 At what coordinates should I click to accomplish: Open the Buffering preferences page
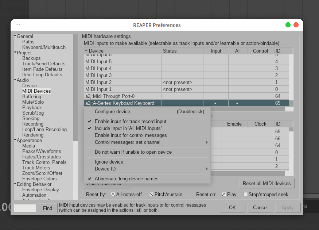coord(32,96)
